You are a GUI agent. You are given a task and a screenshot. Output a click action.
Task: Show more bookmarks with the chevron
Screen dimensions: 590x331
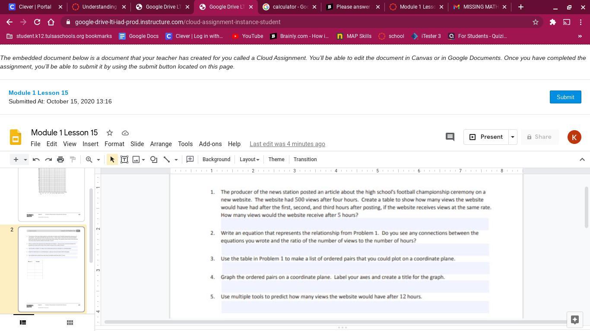(x=580, y=36)
